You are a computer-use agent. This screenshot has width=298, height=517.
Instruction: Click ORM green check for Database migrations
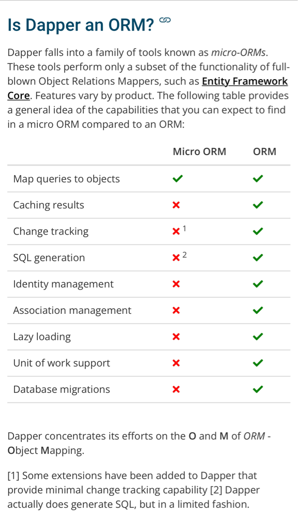tap(258, 389)
